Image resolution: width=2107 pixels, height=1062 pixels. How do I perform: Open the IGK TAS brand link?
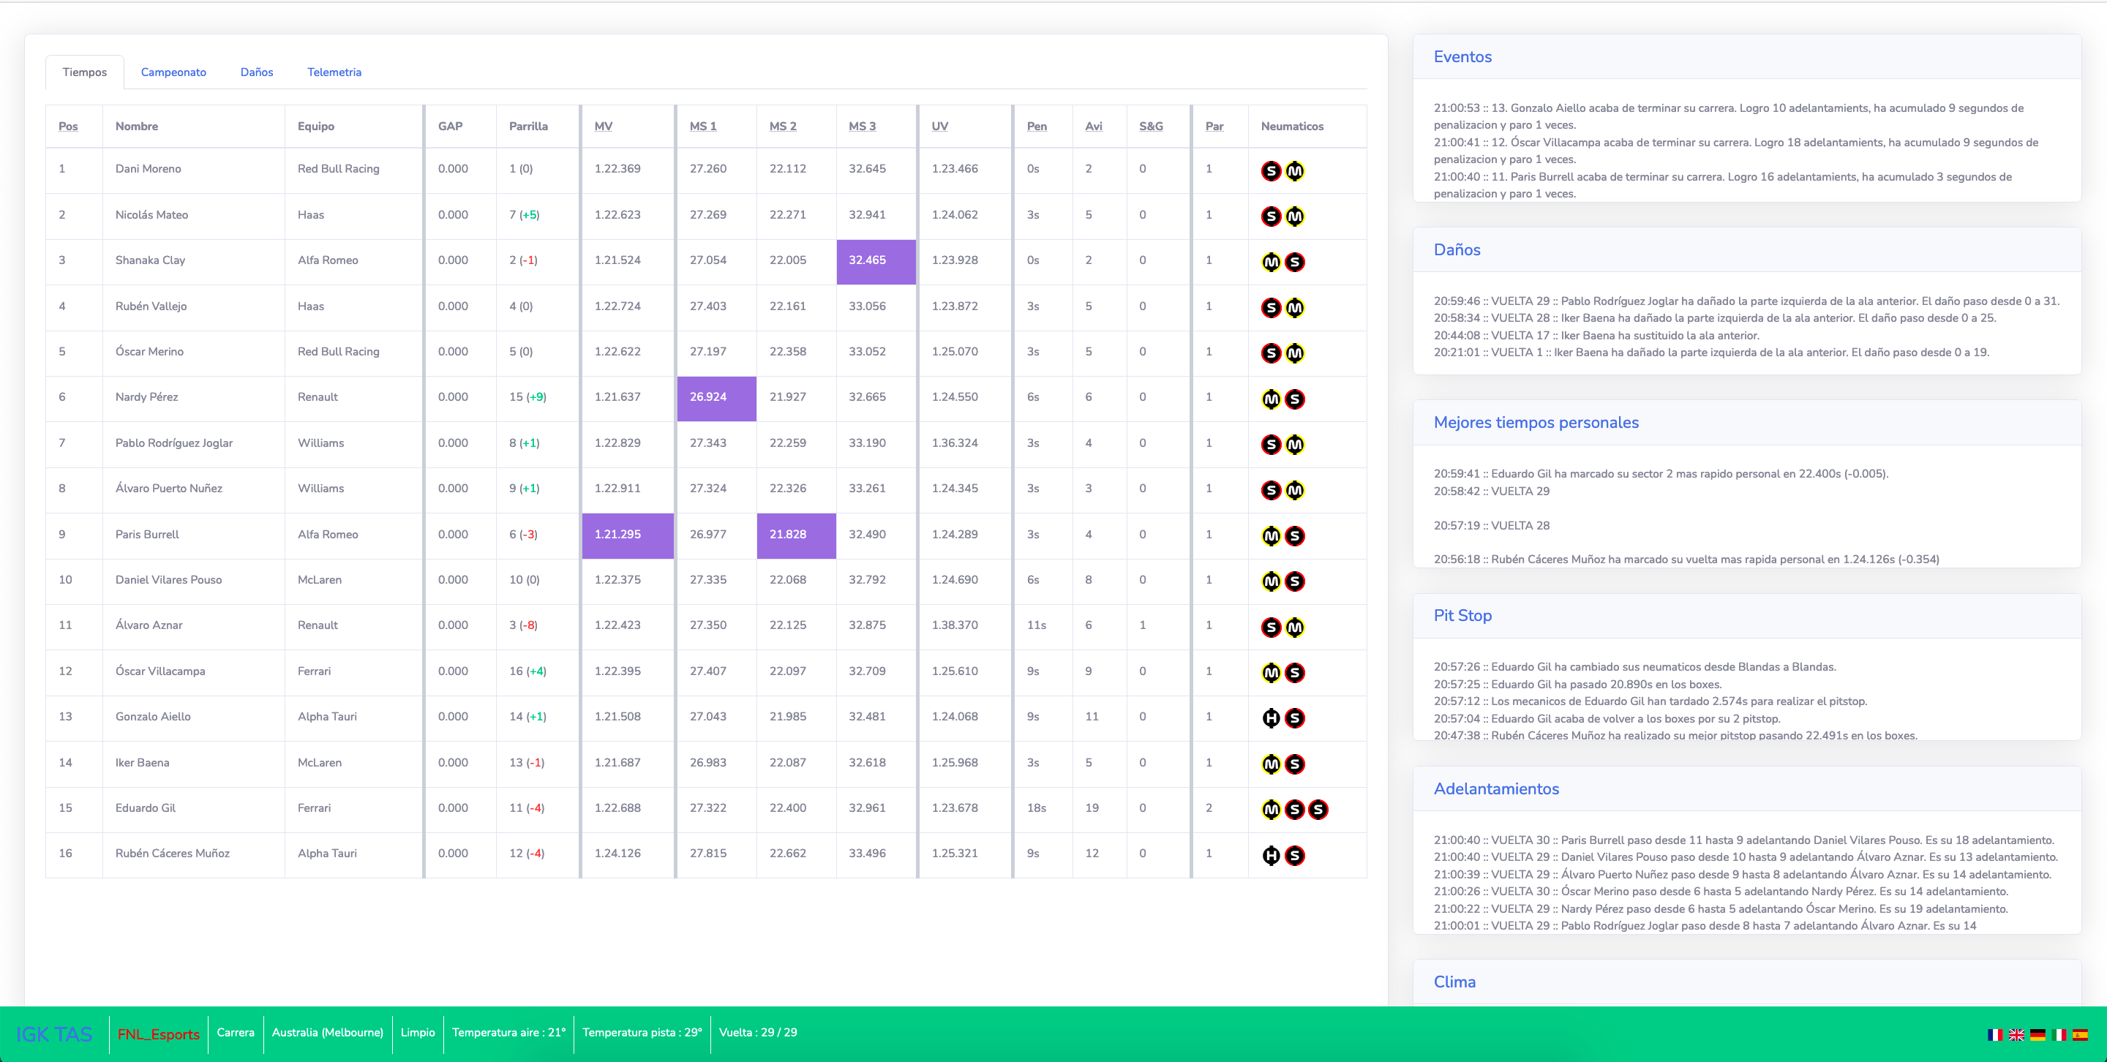54,1034
